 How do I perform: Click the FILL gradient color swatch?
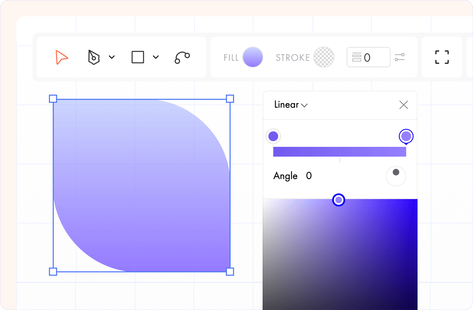253,57
